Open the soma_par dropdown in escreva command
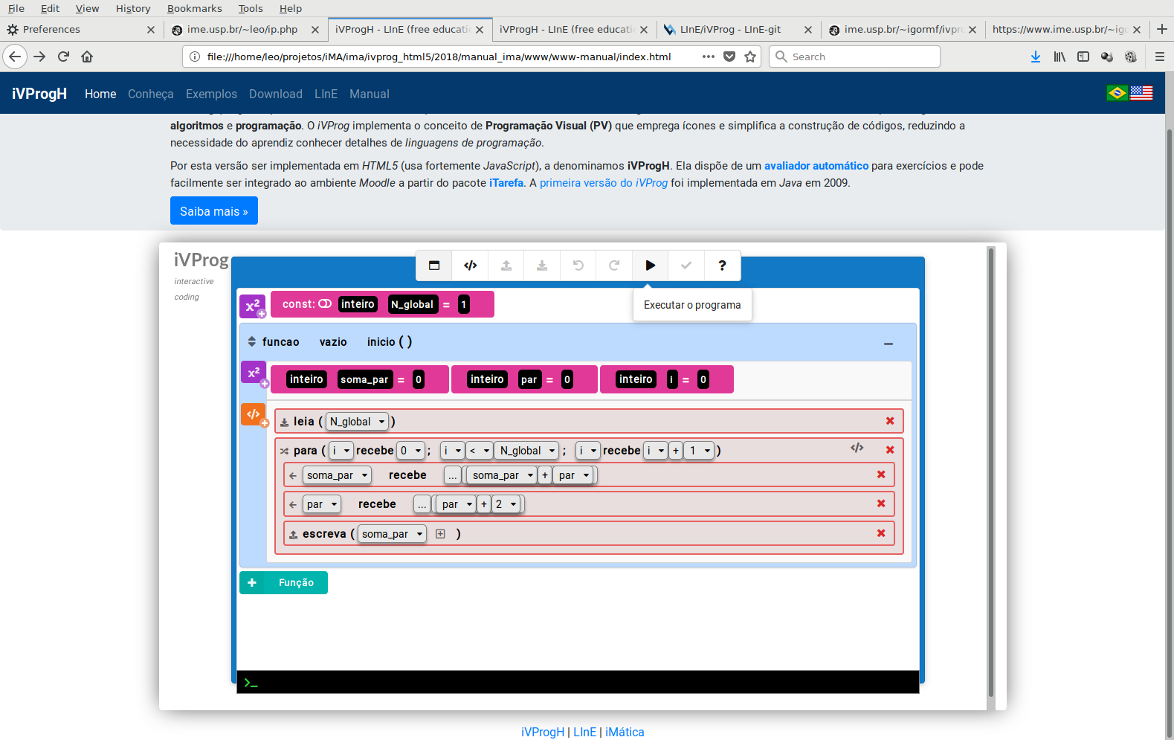Screen dimensions: 1174x740 (x=393, y=534)
